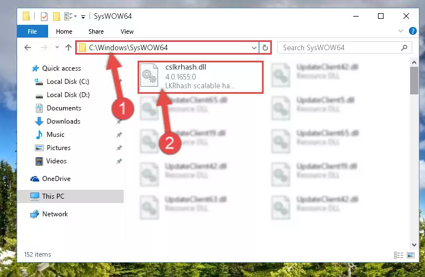The width and height of the screenshot is (425, 277).
Task: Click the folder icon in title bar
Action: pyautogui.click(x=27, y=16)
